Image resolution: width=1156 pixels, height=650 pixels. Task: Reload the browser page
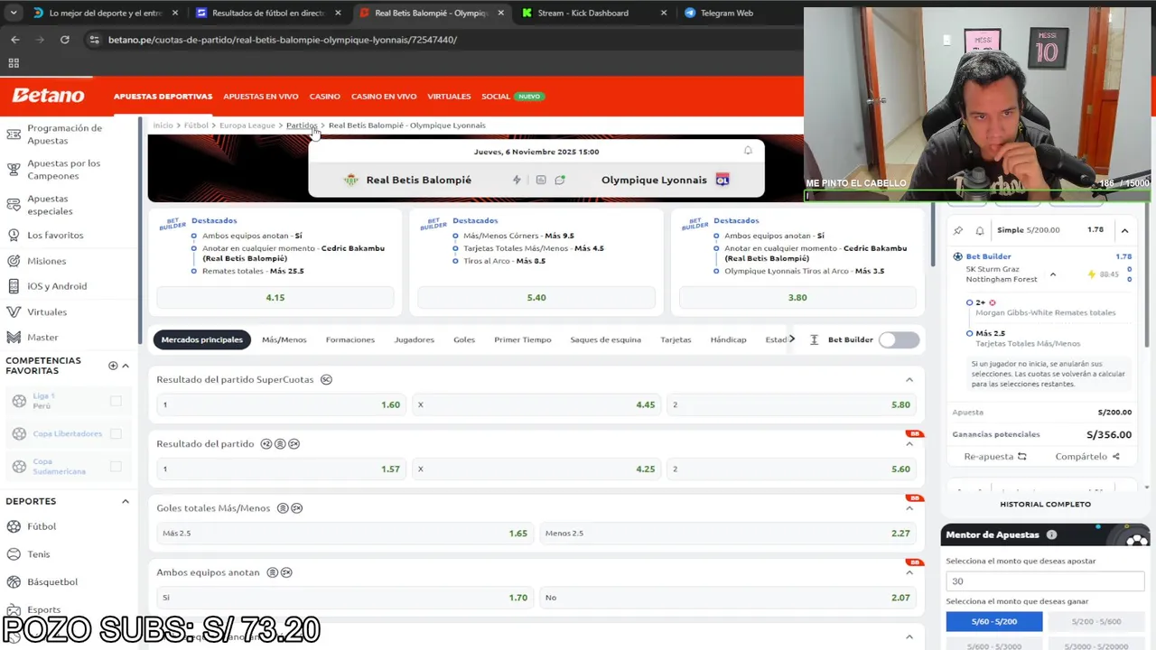pyautogui.click(x=64, y=40)
